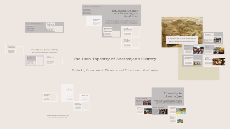Open the battle painting beside Modern State Formation
The width and height of the screenshot is (230, 129).
219,62
